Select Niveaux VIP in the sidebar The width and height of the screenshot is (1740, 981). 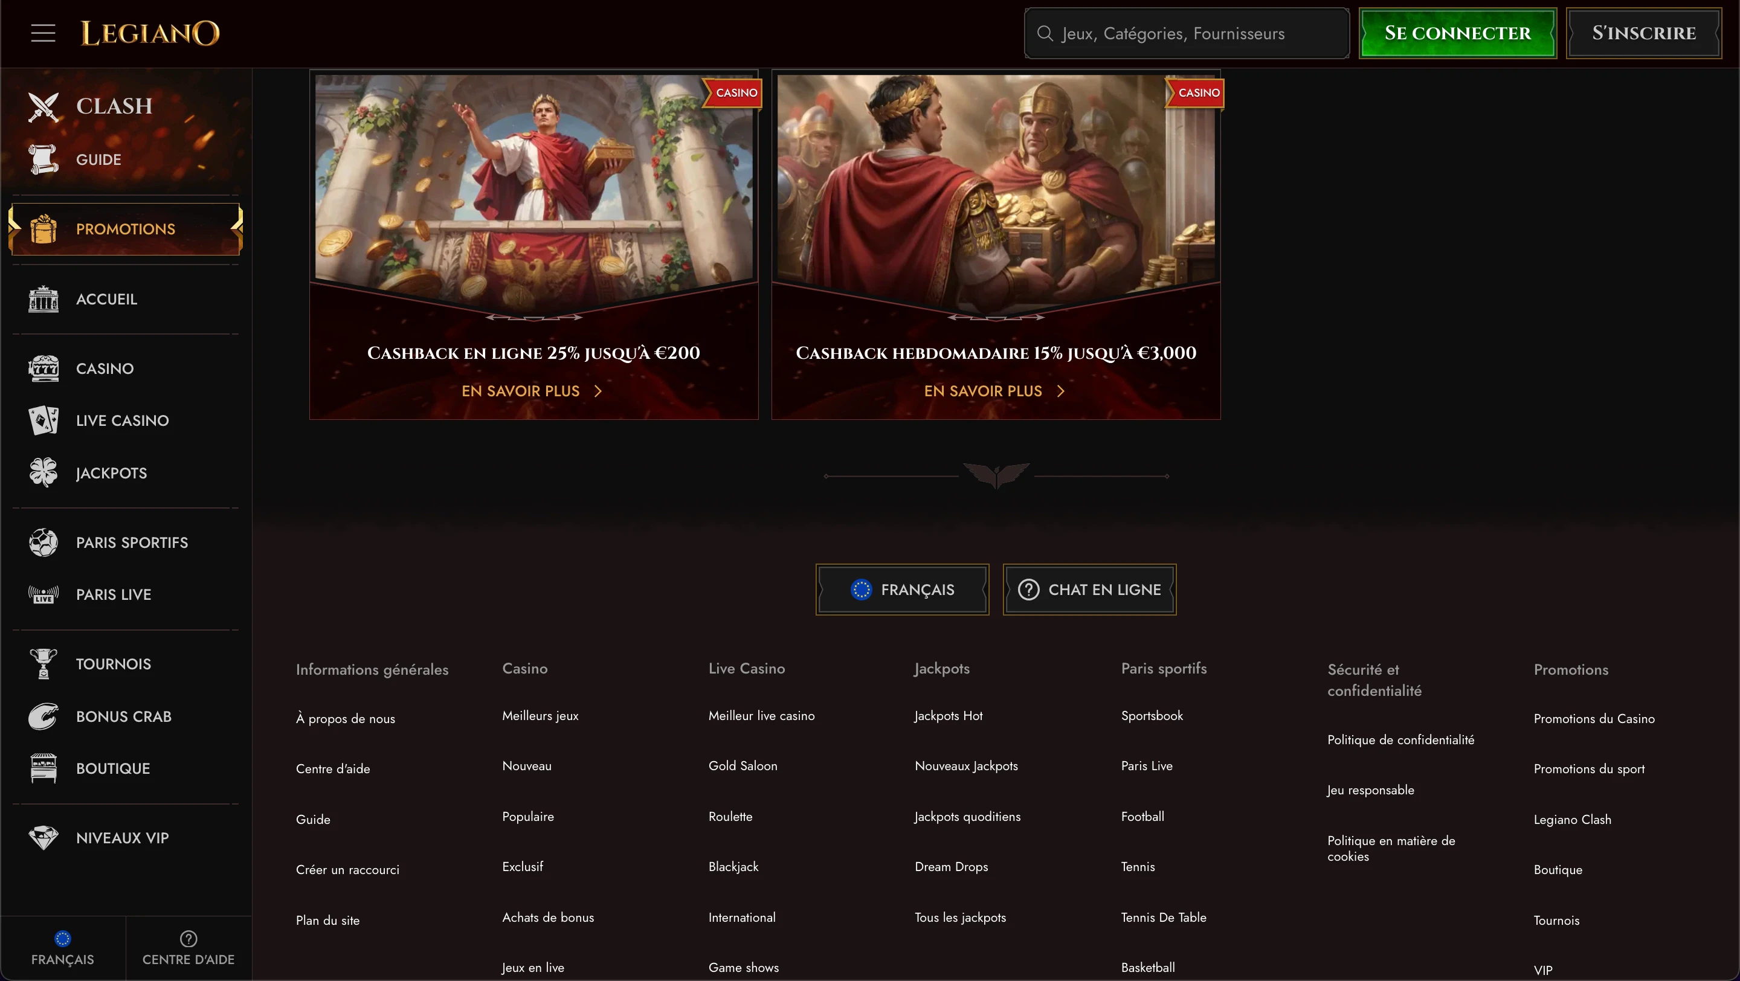tap(126, 838)
